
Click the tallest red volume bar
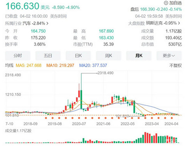coord(145,138)
